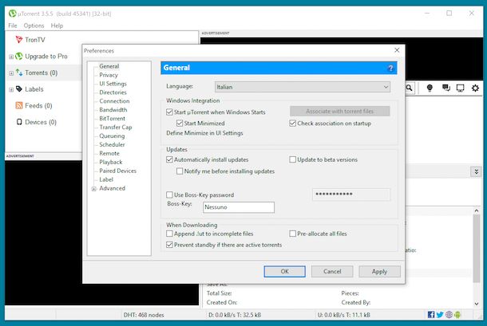Click the OK button
The image size is (487, 326).
point(284,272)
